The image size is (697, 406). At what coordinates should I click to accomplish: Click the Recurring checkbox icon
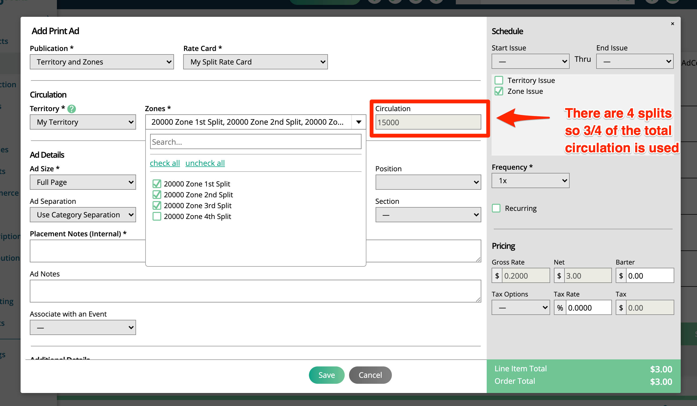[x=498, y=208]
